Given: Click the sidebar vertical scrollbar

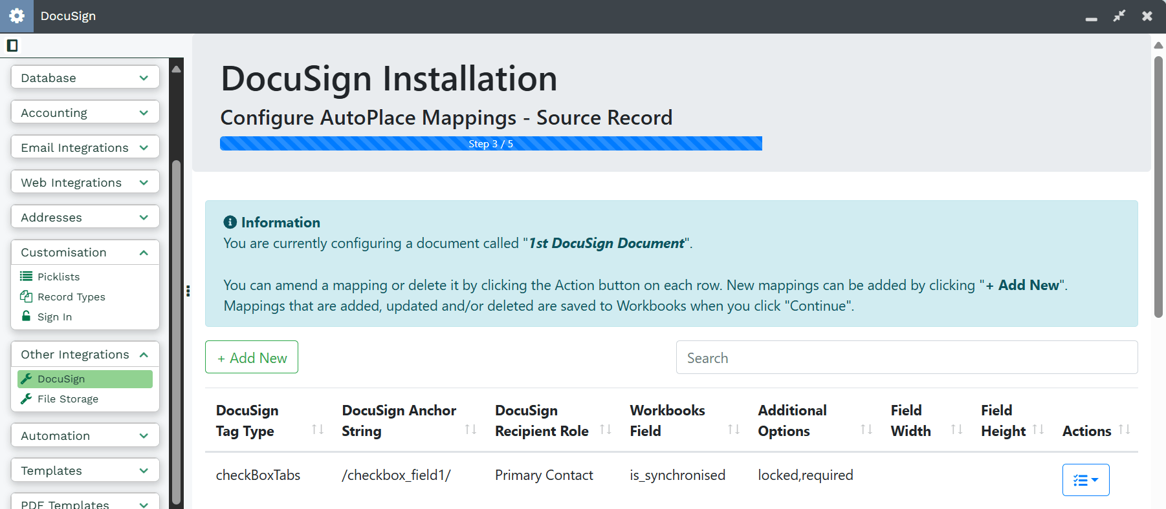Looking at the screenshot, I should click(176, 333).
